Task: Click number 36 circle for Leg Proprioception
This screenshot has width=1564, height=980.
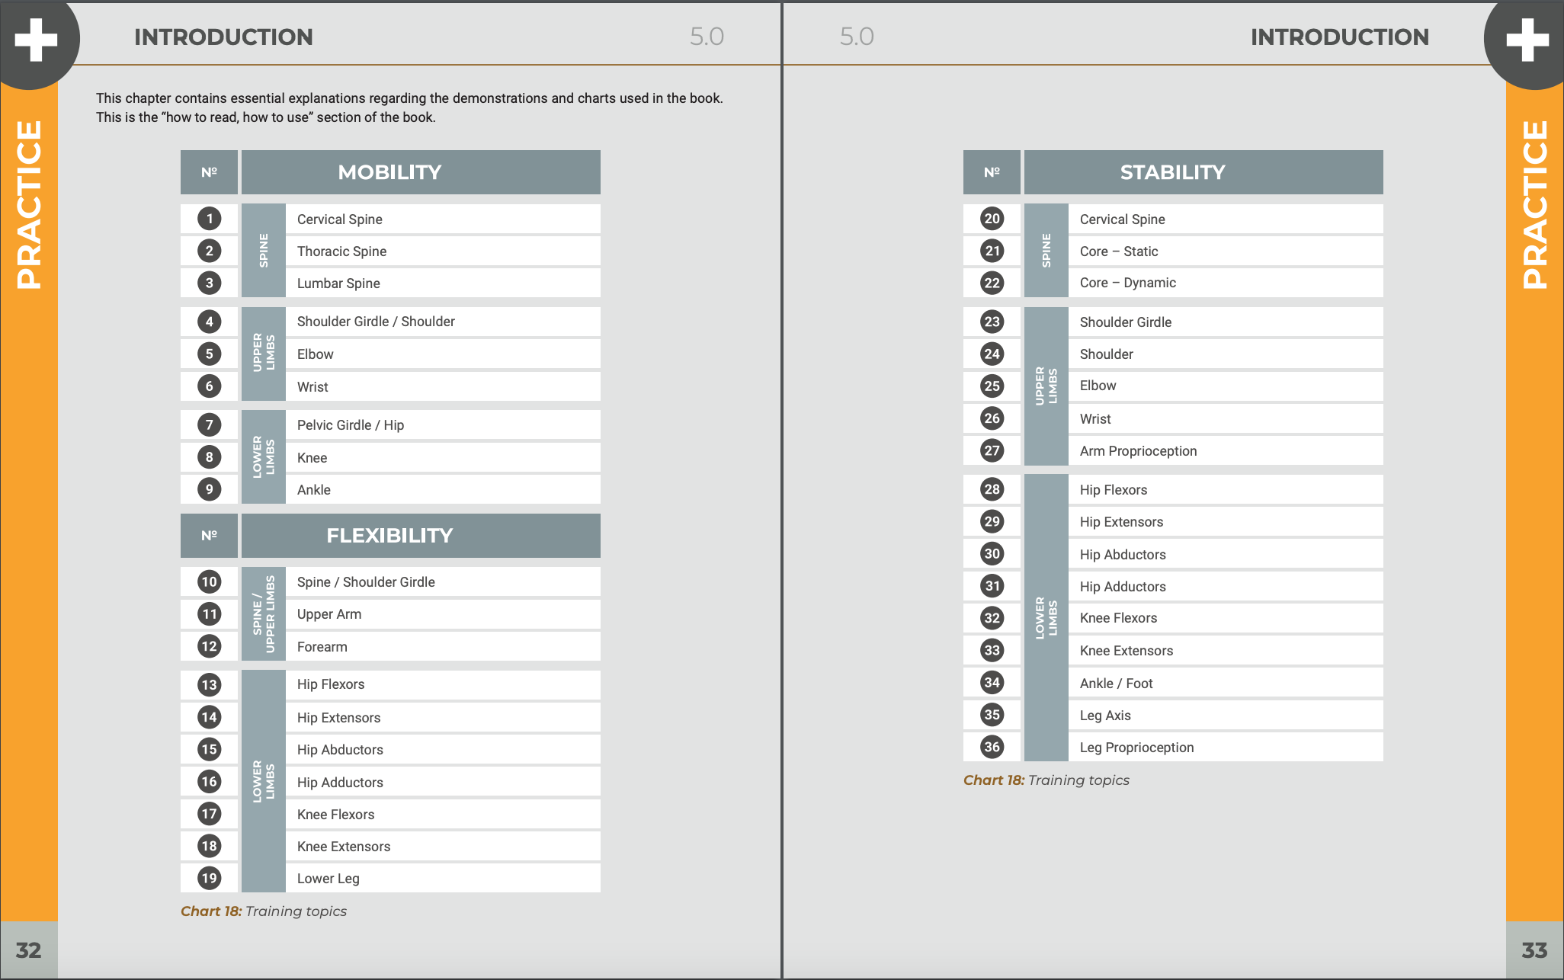Action: pos(992,747)
